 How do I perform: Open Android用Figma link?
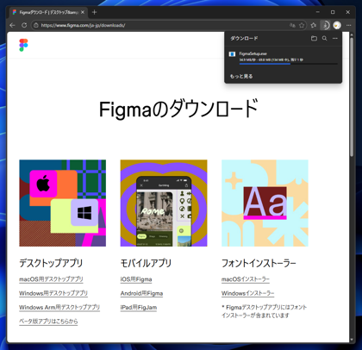[x=141, y=293]
